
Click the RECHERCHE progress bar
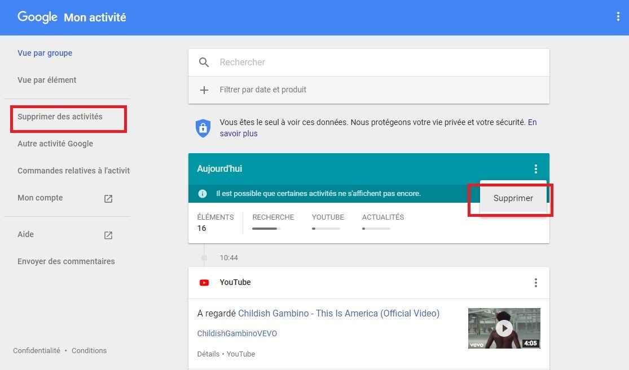point(266,229)
